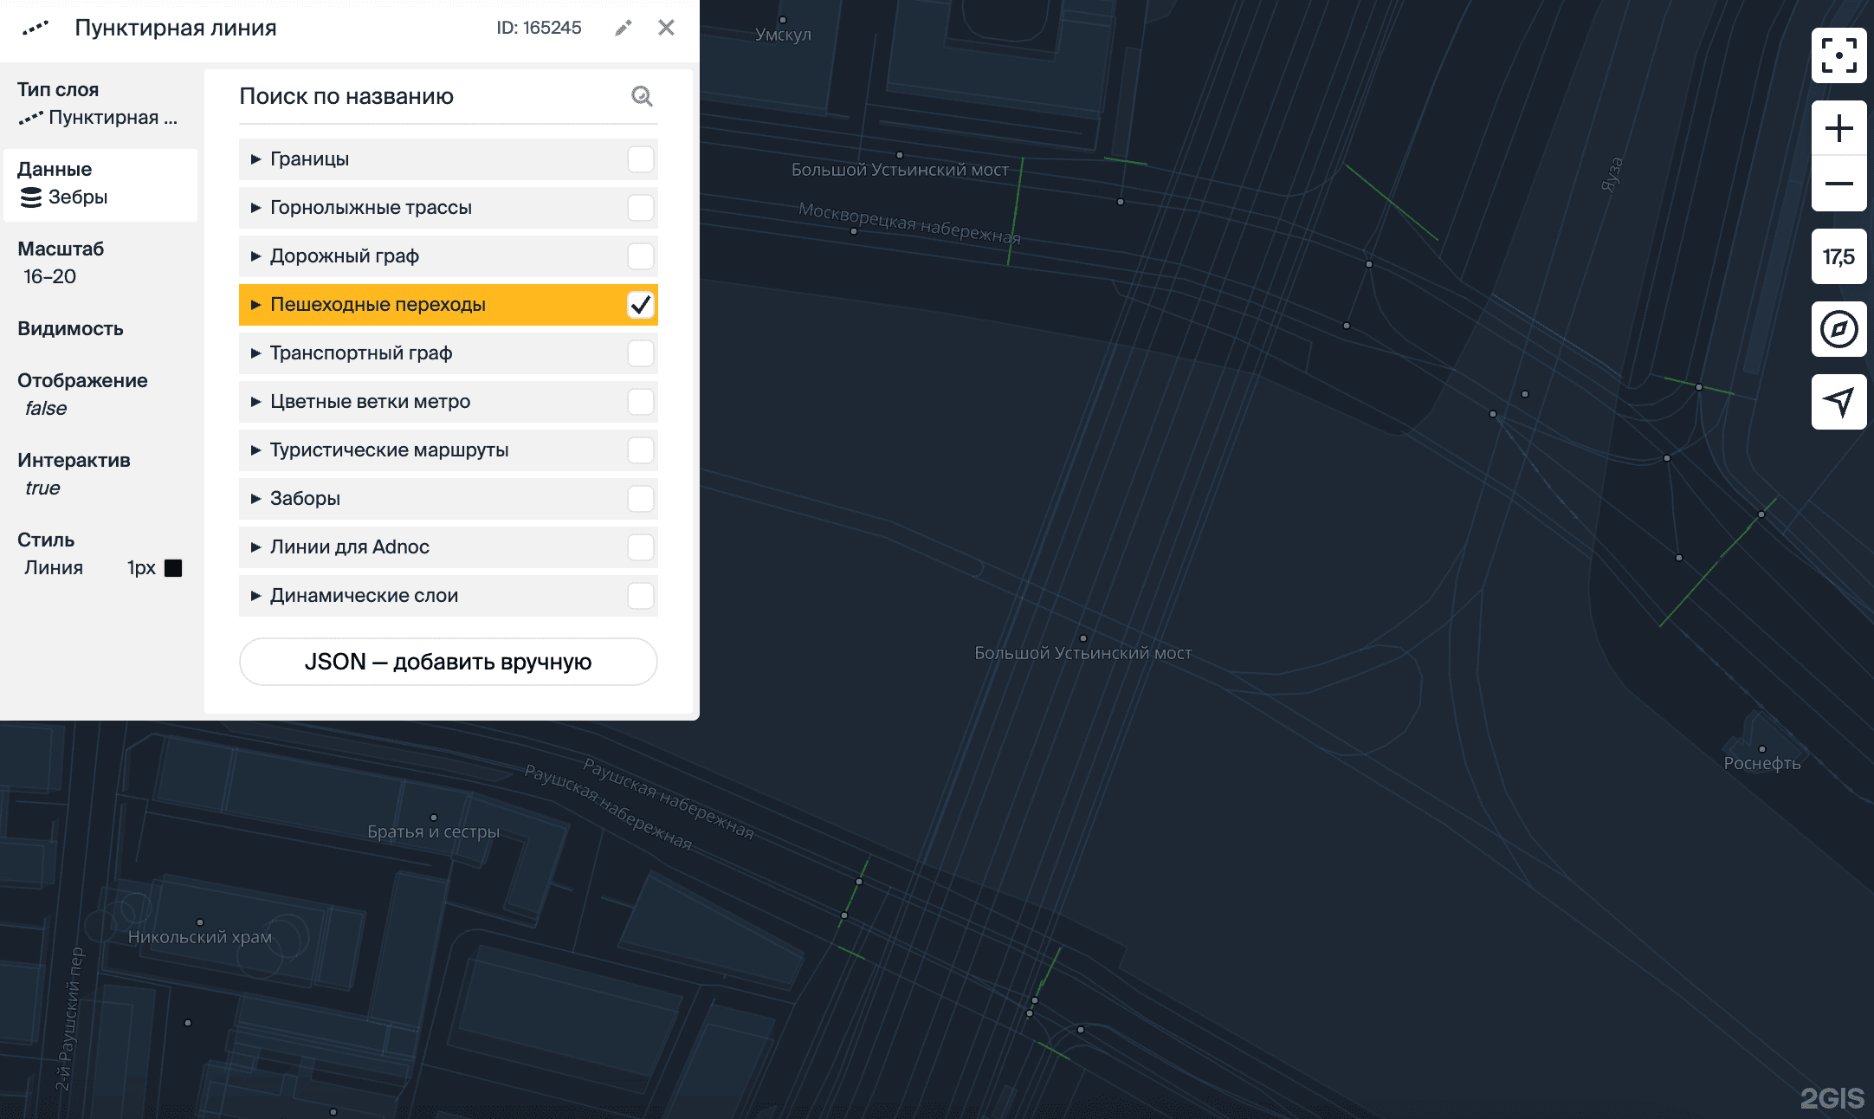Zoom in with the plus button
The height and width of the screenshot is (1119, 1874).
coord(1838,129)
